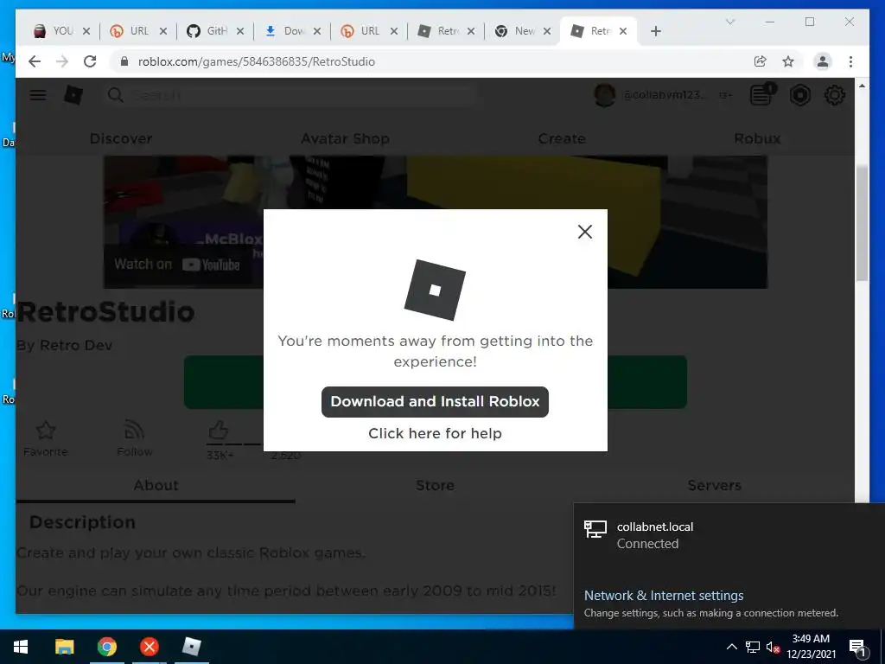Go forward in browser history
The height and width of the screenshot is (664, 885).
[62, 61]
